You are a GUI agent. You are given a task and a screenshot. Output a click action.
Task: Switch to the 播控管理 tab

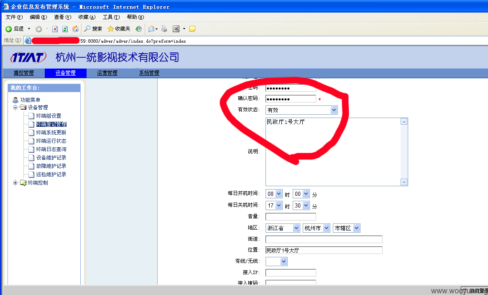24,73
